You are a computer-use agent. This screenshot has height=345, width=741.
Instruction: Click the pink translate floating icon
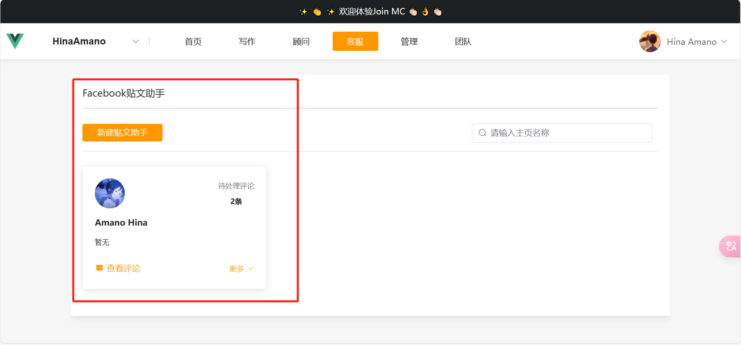731,246
